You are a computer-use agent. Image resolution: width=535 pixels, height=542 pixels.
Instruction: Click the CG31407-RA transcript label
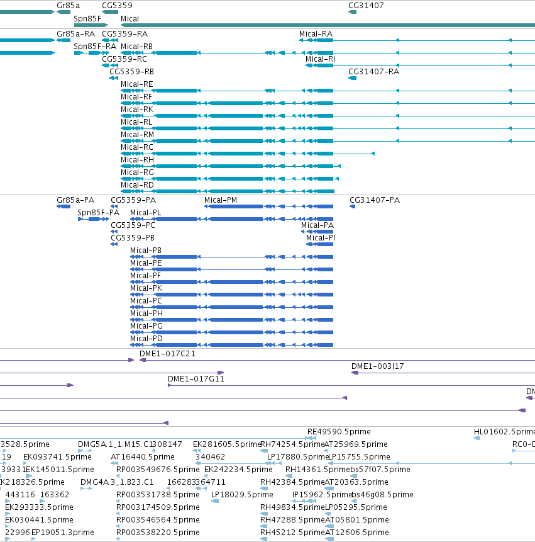click(373, 72)
